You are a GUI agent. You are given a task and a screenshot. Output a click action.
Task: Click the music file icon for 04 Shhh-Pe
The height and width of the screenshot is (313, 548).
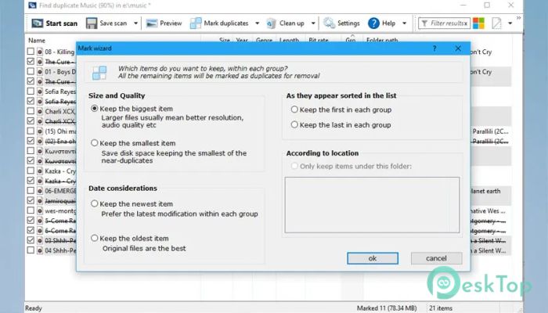coord(40,250)
